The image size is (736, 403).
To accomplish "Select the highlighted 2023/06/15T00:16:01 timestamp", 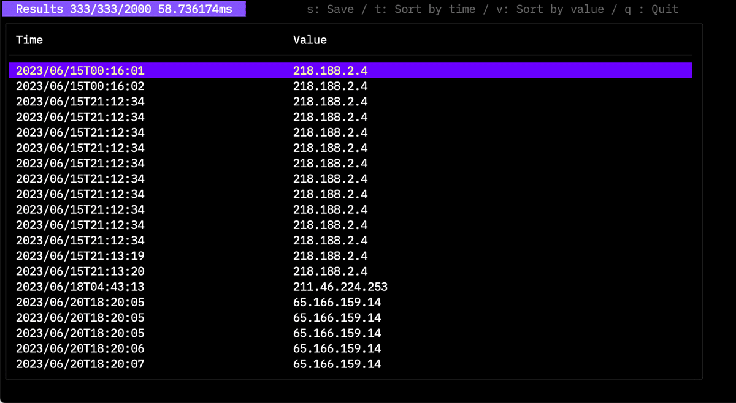I will (x=80, y=71).
